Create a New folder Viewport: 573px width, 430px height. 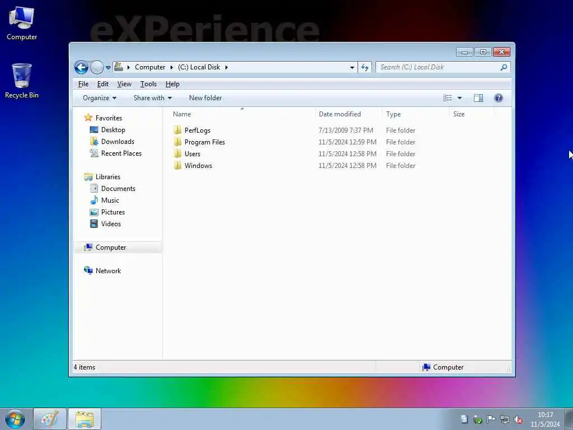205,98
